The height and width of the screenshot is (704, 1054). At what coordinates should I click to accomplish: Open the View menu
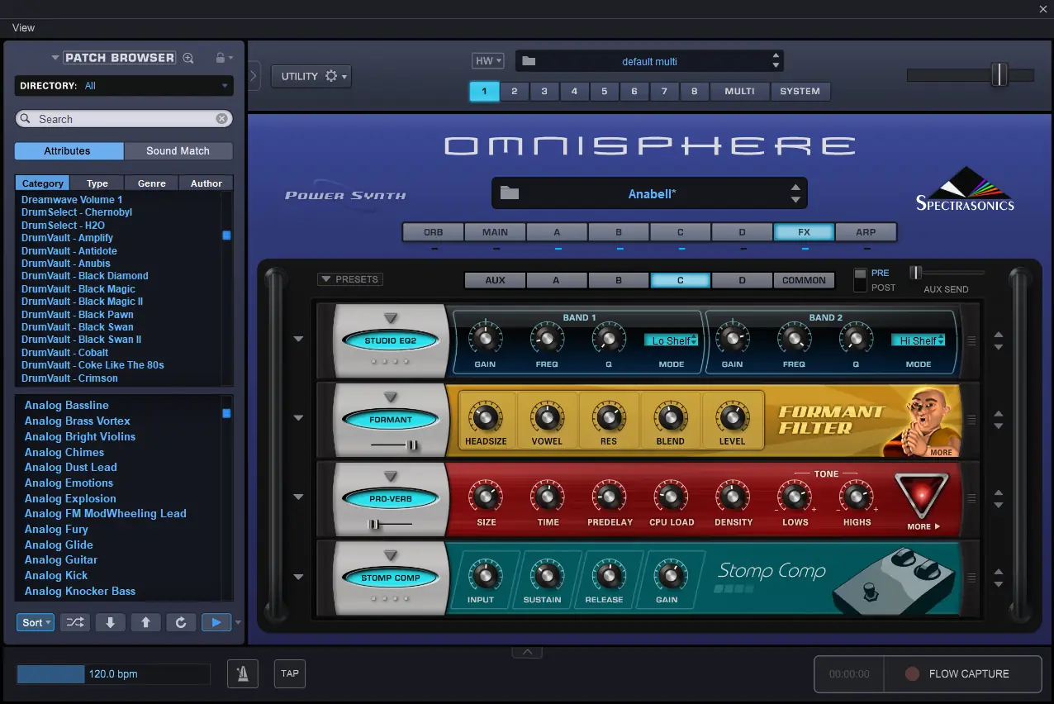23,27
